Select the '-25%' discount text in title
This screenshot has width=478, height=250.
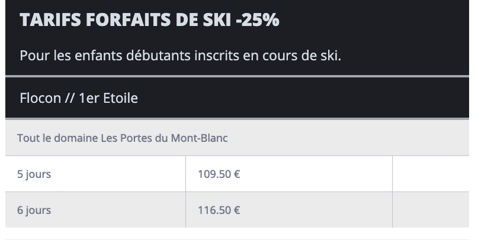[x=258, y=20]
